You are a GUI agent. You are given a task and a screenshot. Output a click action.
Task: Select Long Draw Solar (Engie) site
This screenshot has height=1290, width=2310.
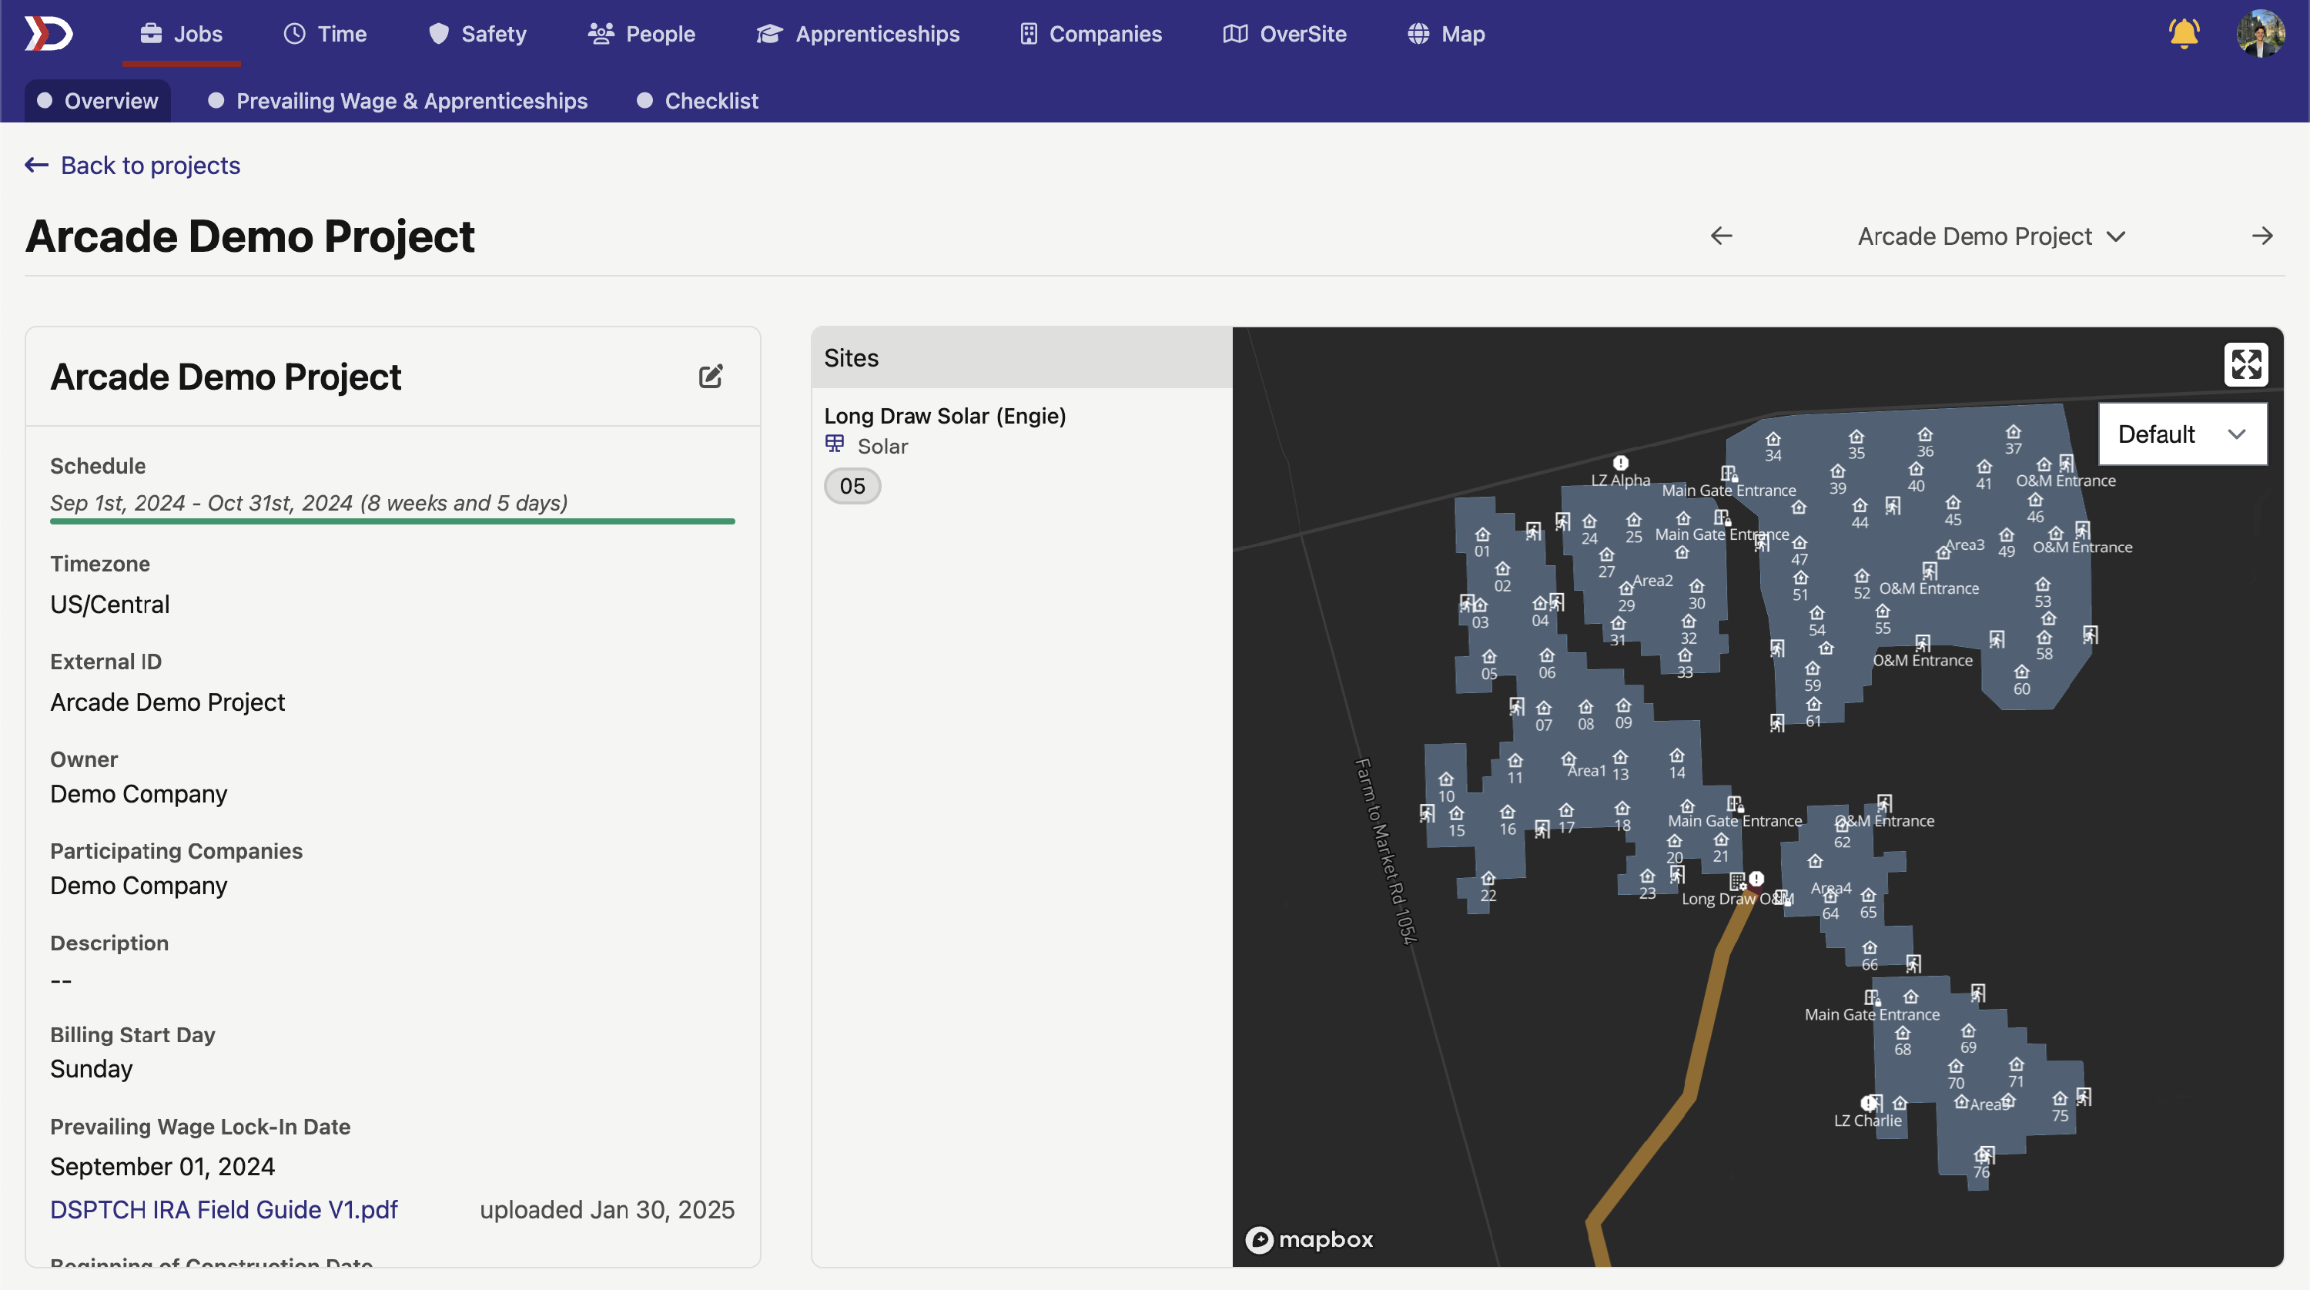coord(944,415)
